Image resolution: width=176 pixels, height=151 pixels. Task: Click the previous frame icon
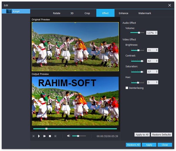coord(33,136)
